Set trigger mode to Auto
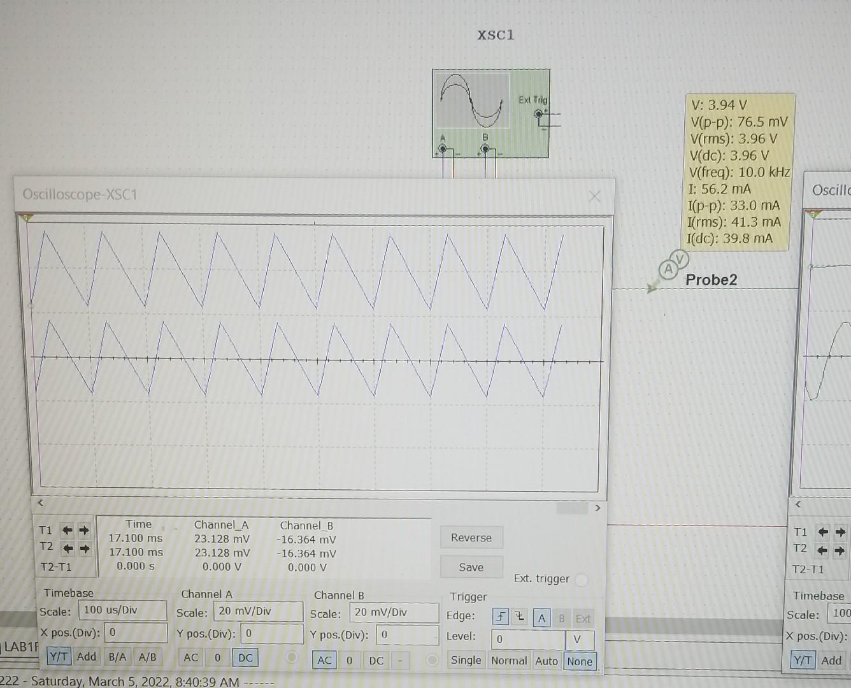 547,661
